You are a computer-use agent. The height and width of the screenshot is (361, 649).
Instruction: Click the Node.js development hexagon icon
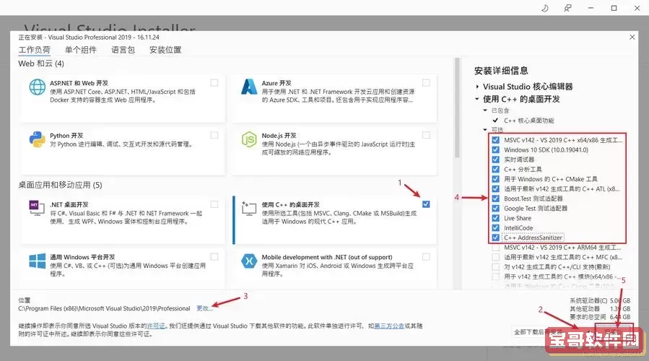249,139
